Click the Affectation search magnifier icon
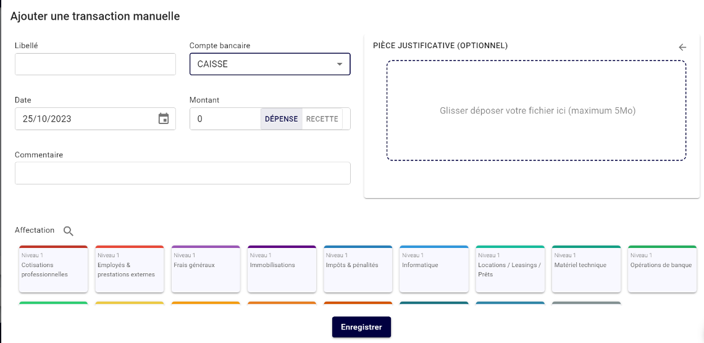This screenshot has width=704, height=343. [x=69, y=231]
